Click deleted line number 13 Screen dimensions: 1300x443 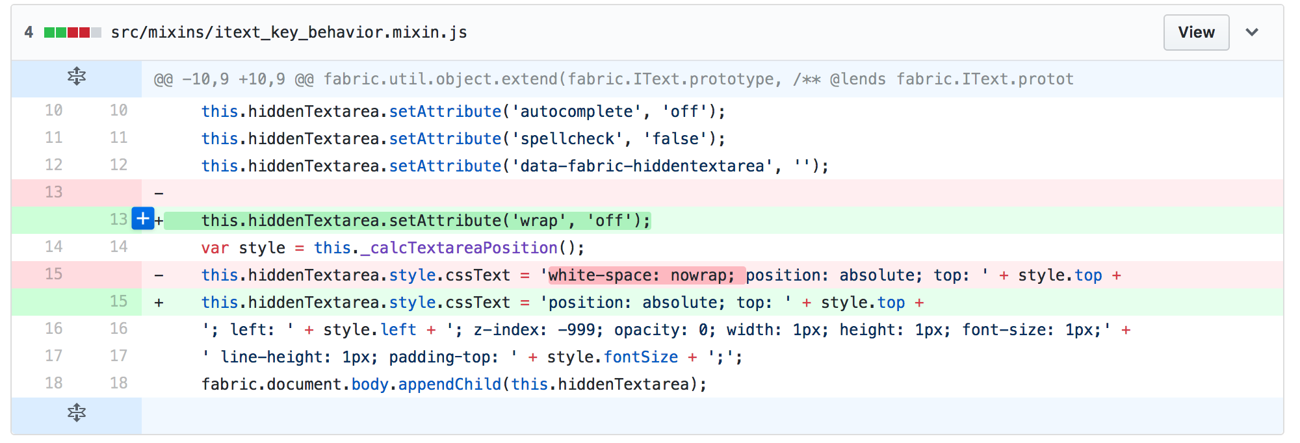point(53,192)
